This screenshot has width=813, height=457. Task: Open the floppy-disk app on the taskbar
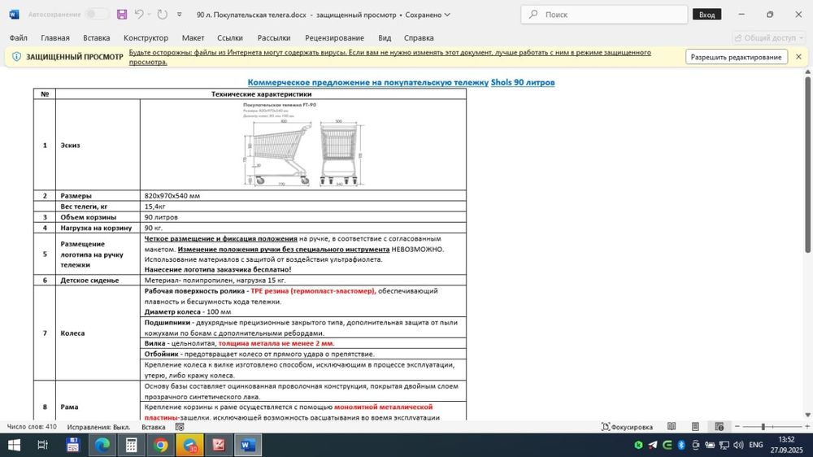[72, 445]
